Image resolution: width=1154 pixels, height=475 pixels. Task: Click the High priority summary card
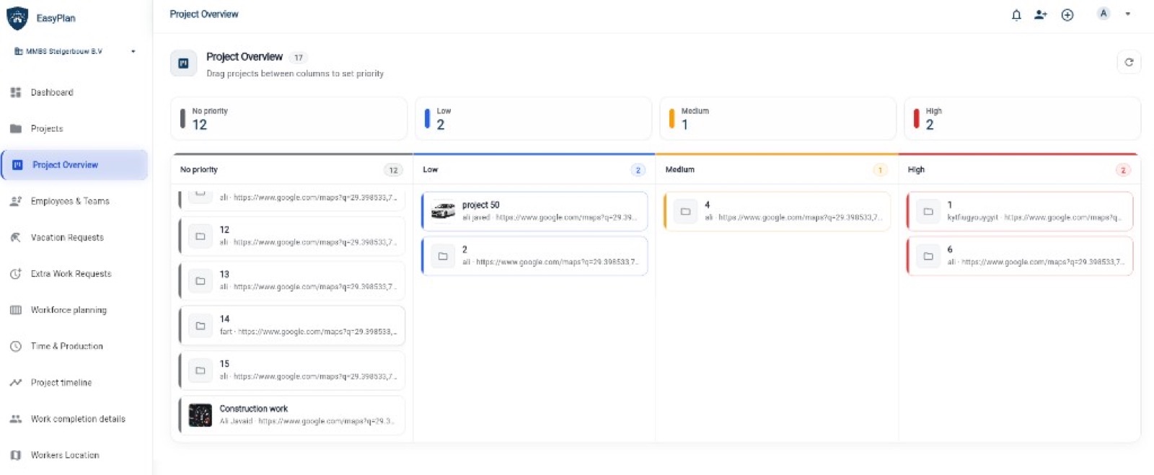pyautogui.click(x=1022, y=118)
